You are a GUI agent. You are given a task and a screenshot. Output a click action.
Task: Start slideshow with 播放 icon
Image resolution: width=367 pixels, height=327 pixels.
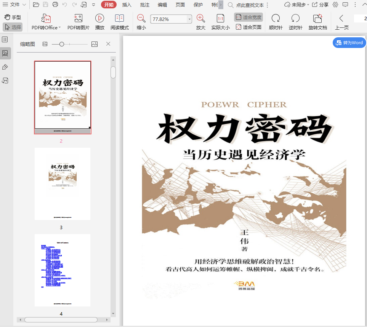click(99, 18)
